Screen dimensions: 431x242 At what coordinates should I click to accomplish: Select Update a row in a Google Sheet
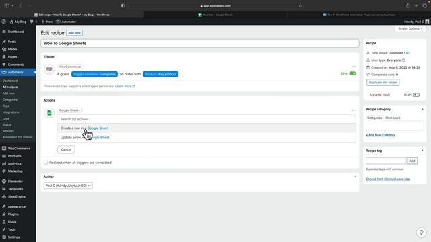tap(207, 137)
